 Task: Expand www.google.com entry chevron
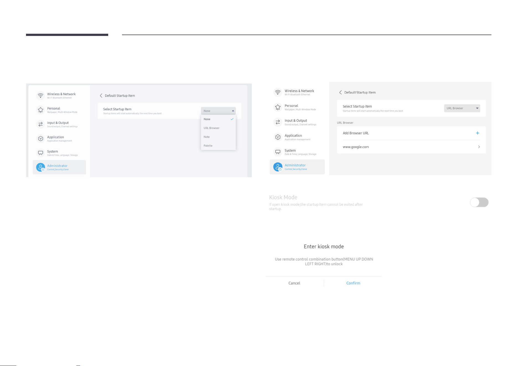[479, 147]
